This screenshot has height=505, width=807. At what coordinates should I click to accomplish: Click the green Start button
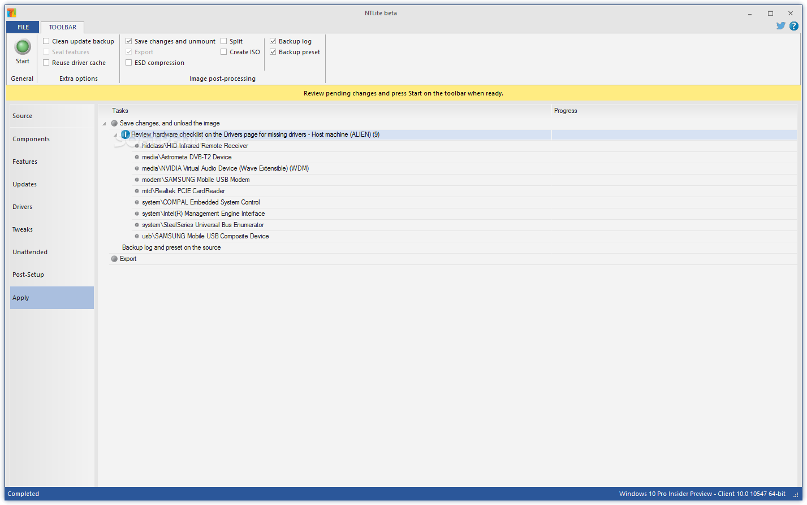23,47
